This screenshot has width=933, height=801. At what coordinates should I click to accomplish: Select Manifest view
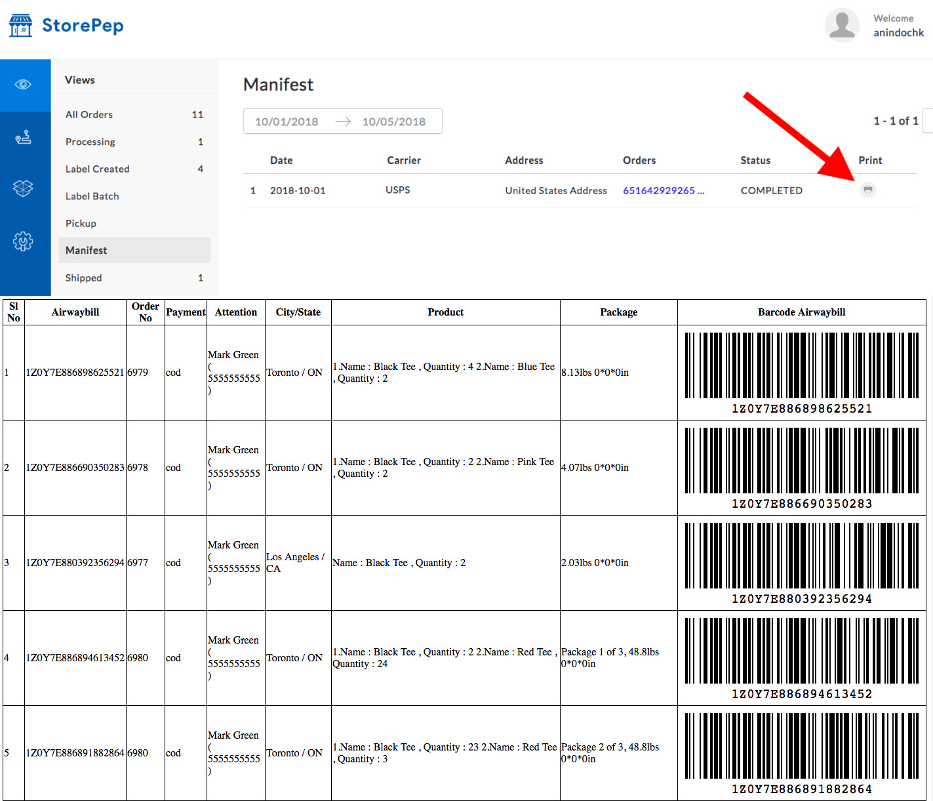pyautogui.click(x=134, y=250)
